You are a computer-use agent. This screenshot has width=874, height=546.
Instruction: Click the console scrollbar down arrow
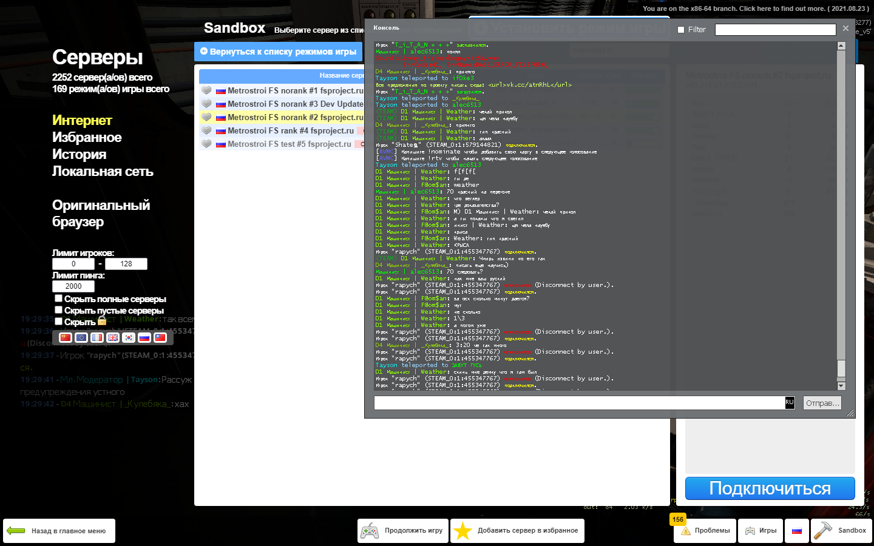pyautogui.click(x=841, y=386)
